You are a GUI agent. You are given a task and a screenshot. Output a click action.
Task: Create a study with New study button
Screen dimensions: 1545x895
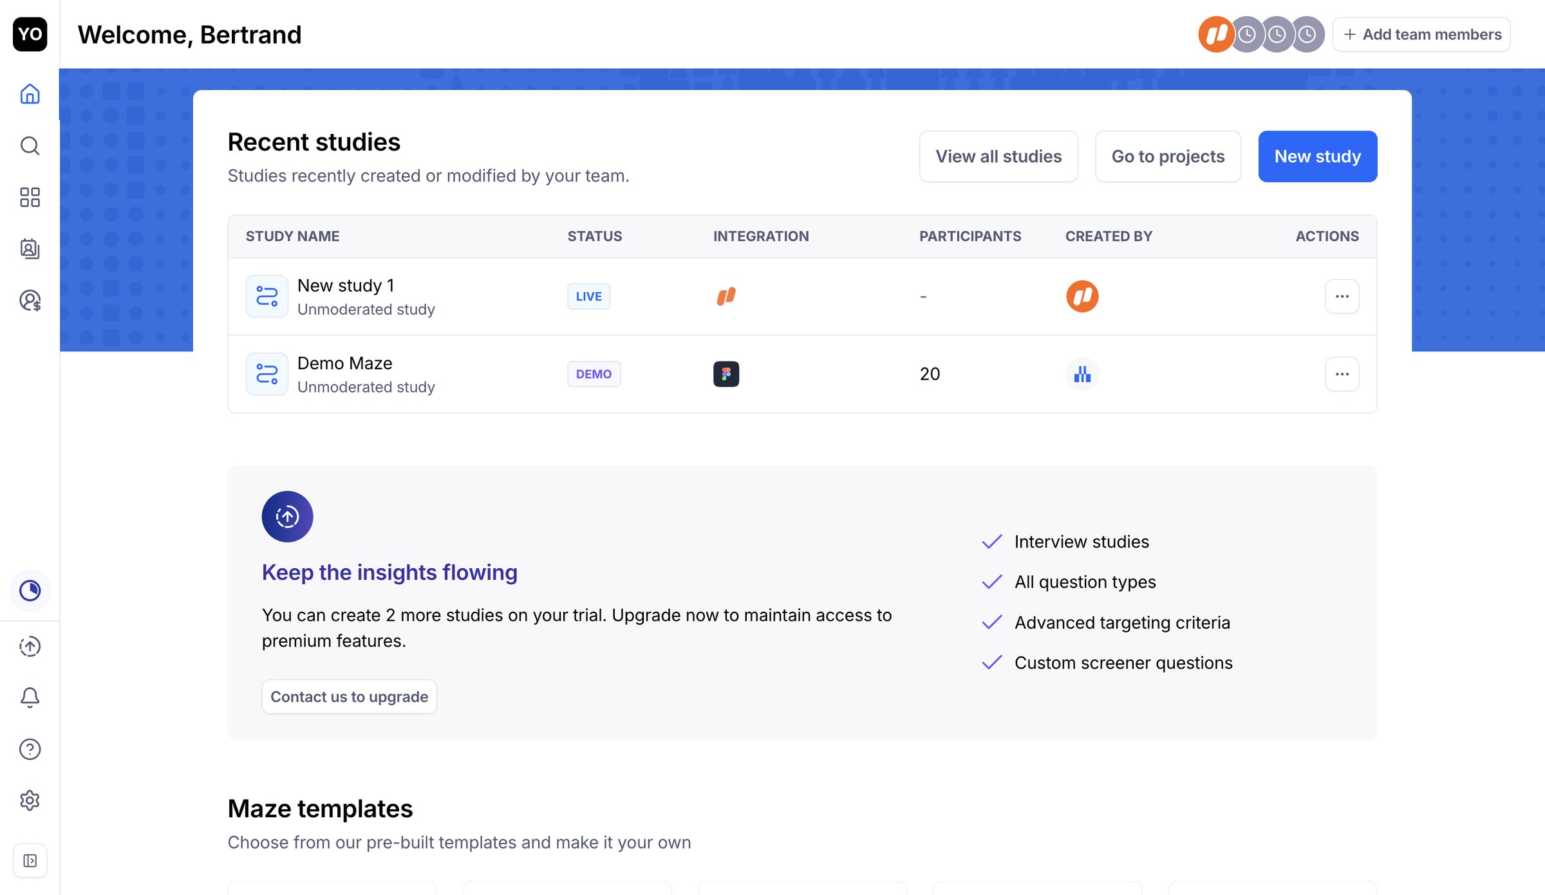coord(1317,156)
